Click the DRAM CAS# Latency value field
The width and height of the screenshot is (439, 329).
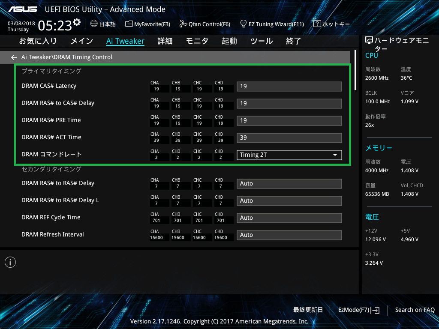coord(289,87)
